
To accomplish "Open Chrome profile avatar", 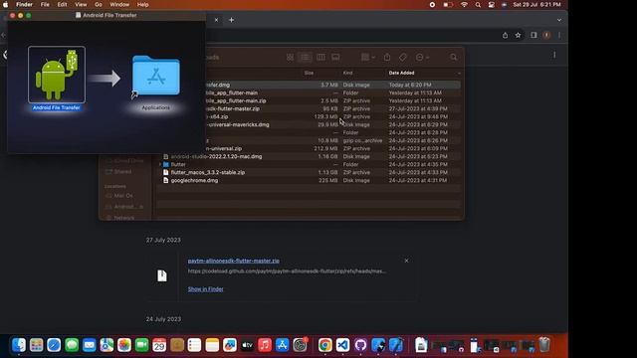I will coord(546,36).
